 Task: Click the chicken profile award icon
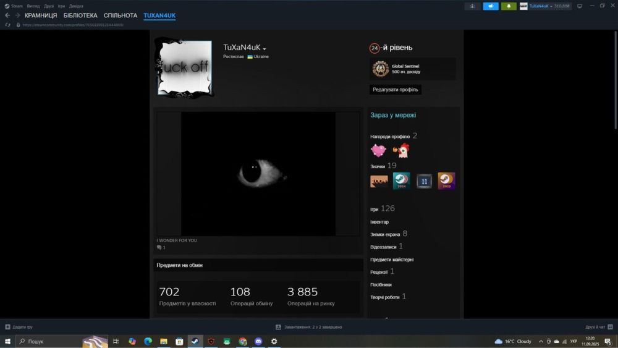click(401, 151)
